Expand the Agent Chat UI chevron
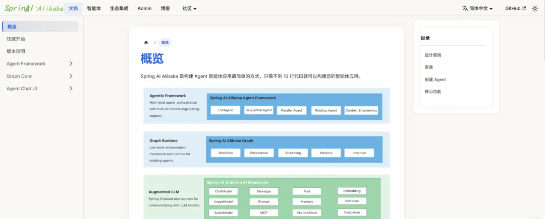This screenshot has height=219, width=545. tap(71, 89)
